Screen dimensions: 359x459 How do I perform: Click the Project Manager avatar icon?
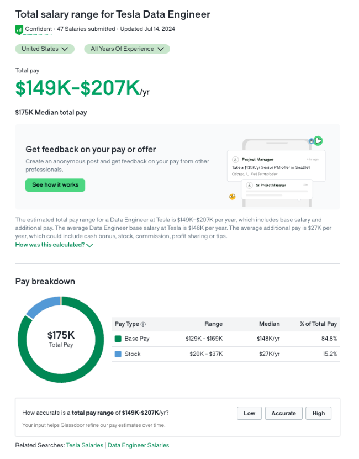click(x=235, y=160)
